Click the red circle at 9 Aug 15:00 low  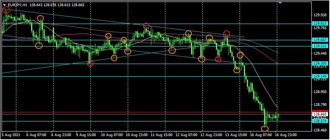[90, 63]
